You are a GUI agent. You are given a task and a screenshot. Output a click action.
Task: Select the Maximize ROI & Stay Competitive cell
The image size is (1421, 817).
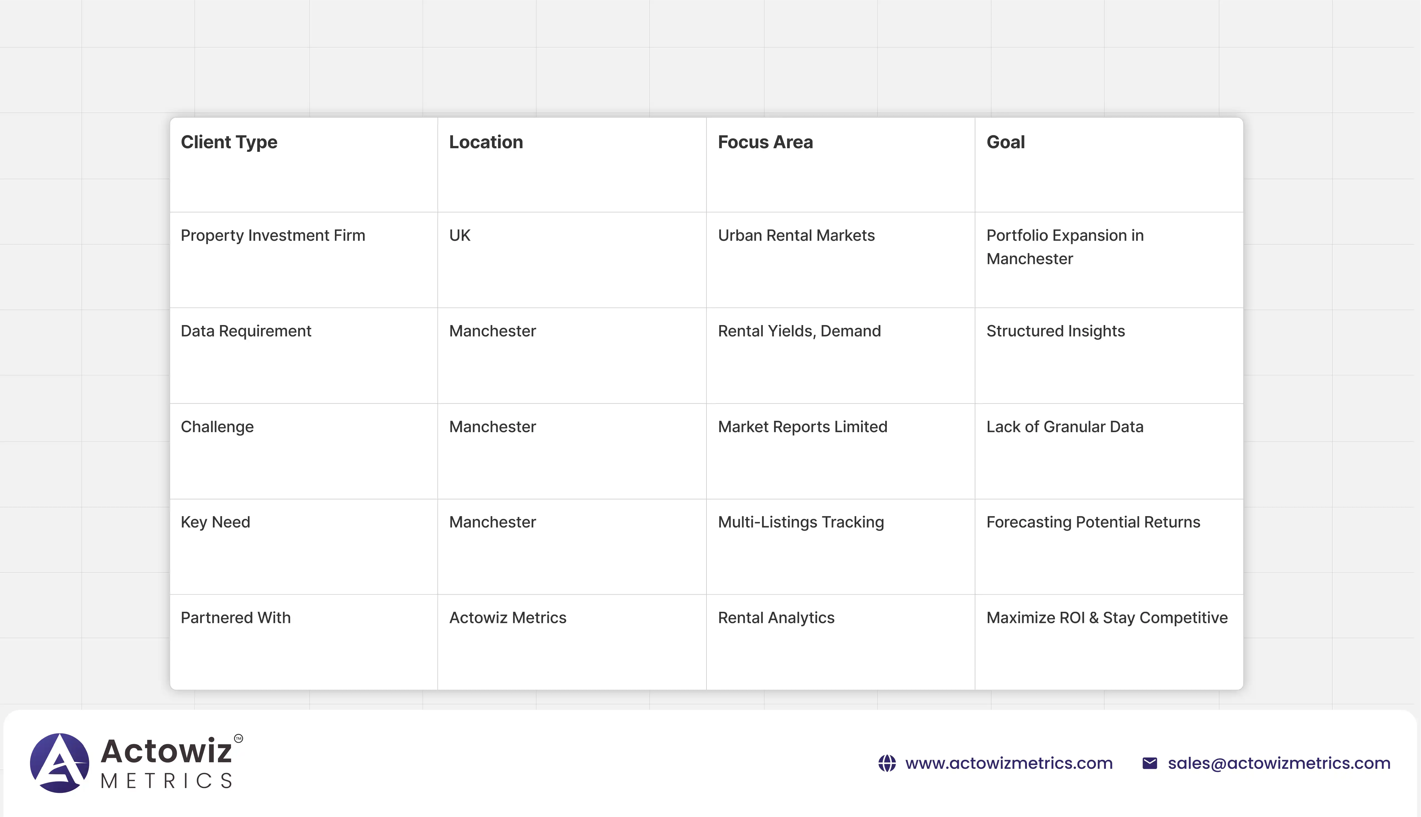(1106, 617)
